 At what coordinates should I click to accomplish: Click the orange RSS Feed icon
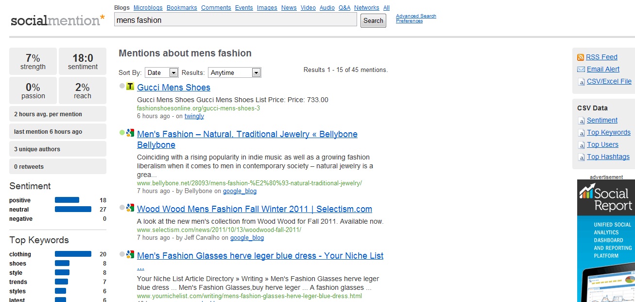(581, 57)
